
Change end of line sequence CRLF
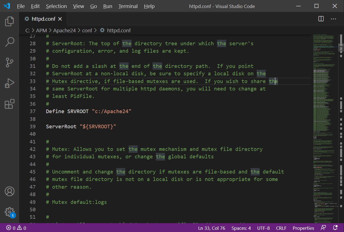coord(281,228)
